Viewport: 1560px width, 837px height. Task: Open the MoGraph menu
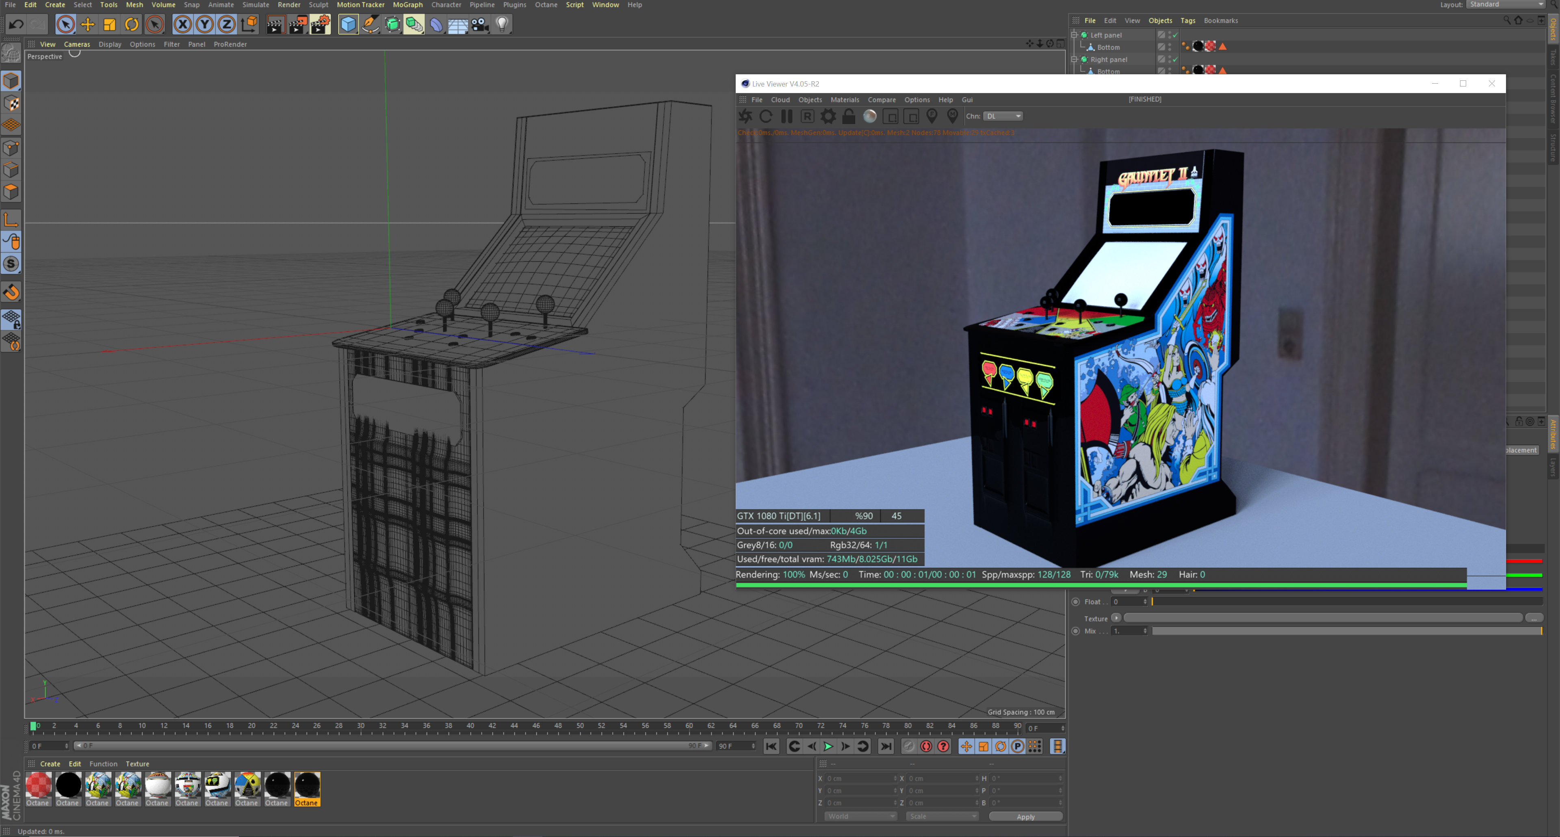tap(407, 5)
